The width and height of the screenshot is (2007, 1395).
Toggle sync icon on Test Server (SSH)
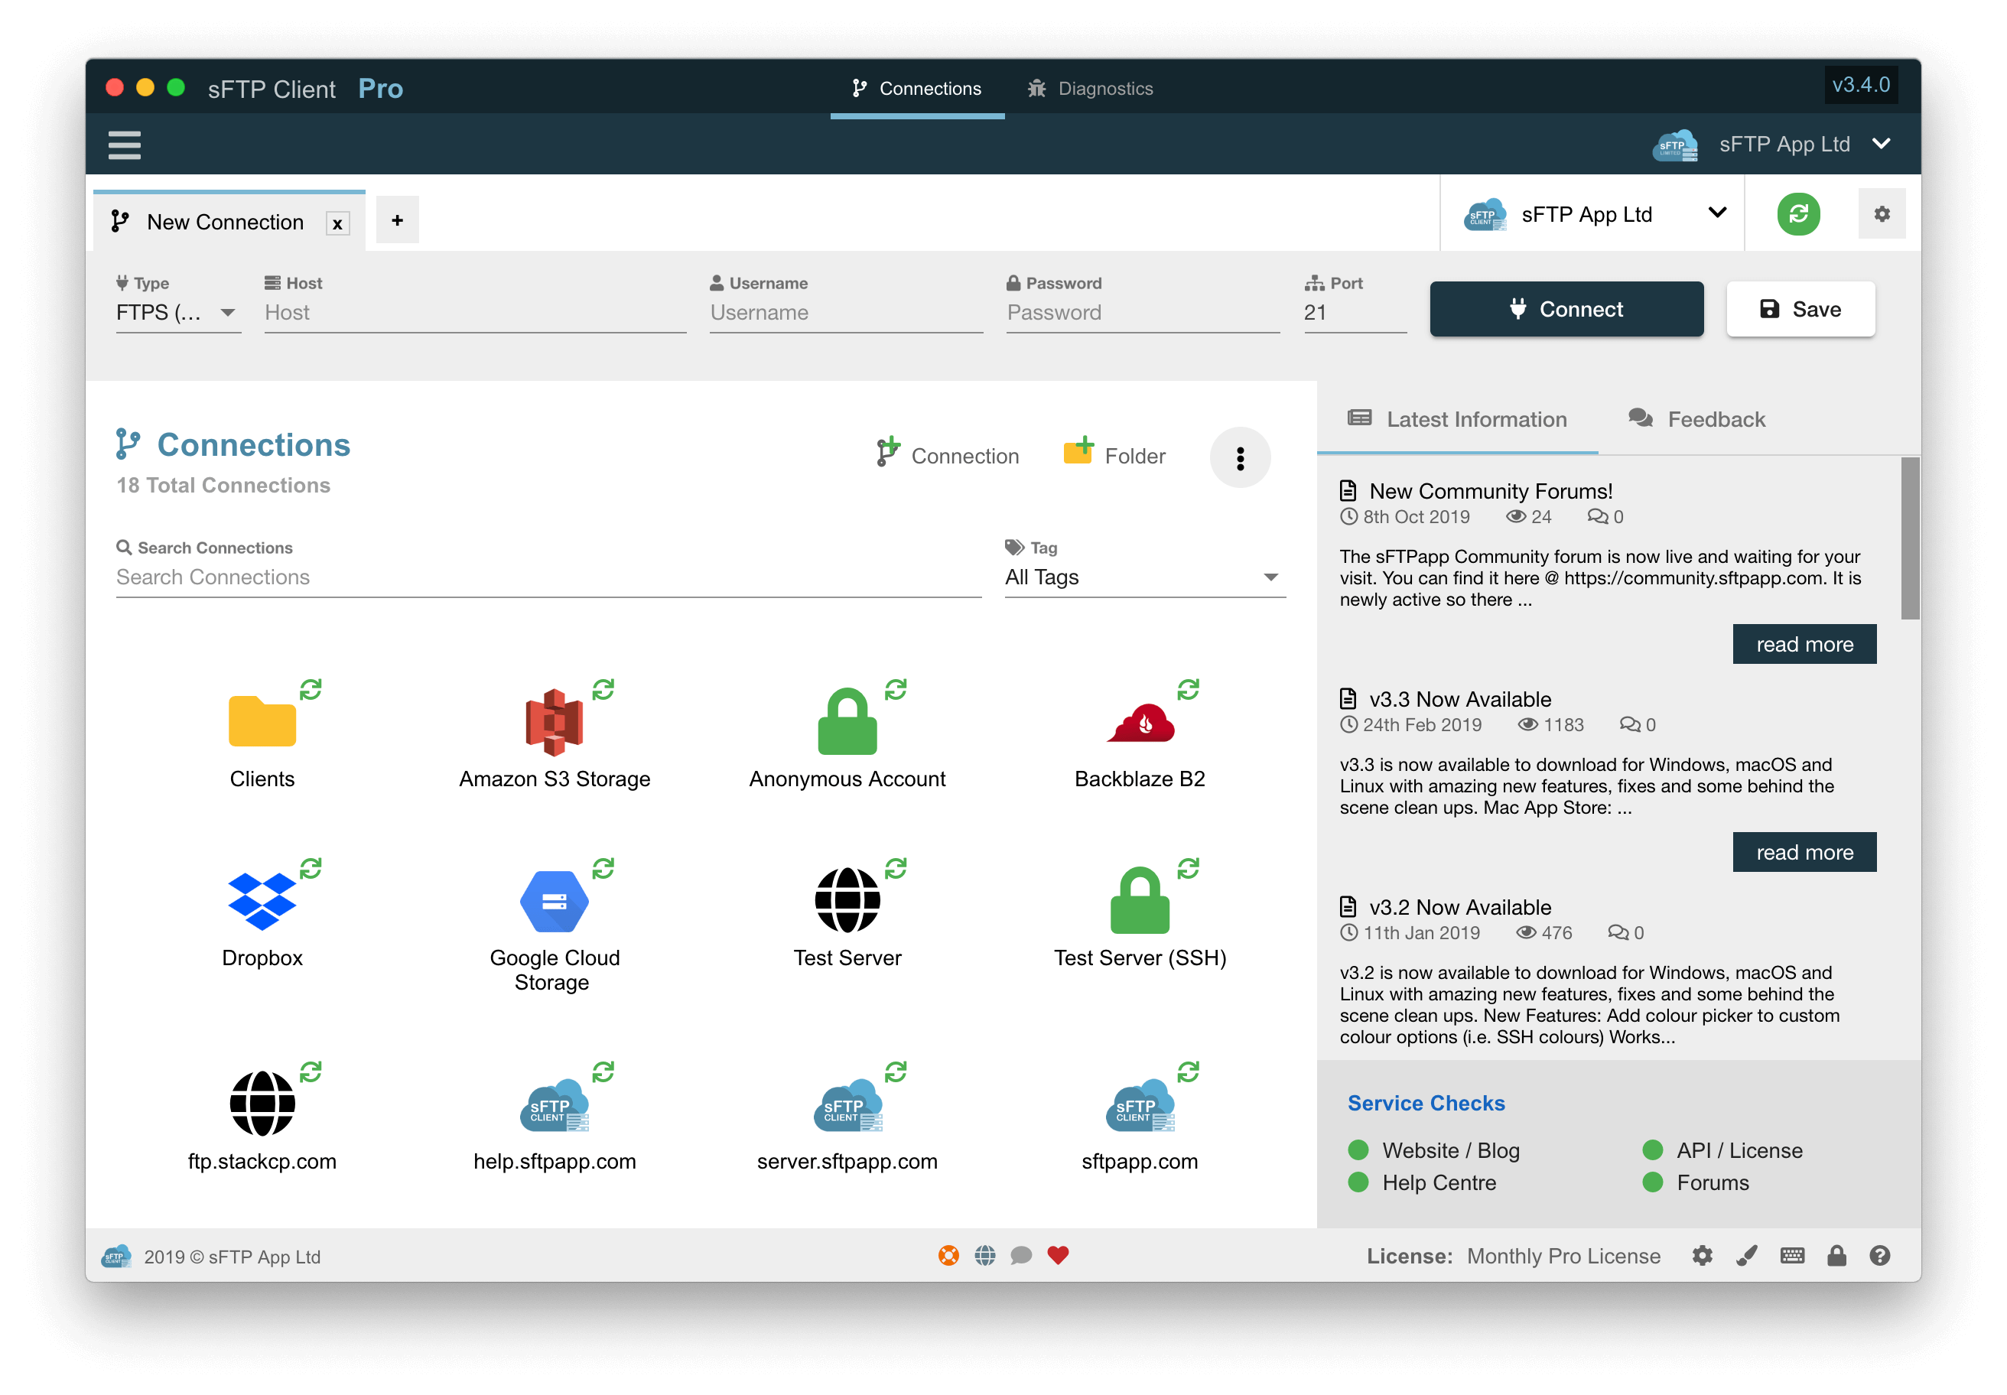pyautogui.click(x=1188, y=869)
